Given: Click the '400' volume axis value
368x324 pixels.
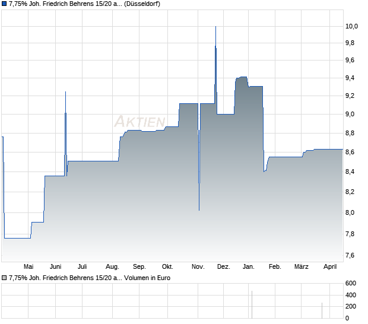Looking at the screenshot, I should tap(351, 295).
